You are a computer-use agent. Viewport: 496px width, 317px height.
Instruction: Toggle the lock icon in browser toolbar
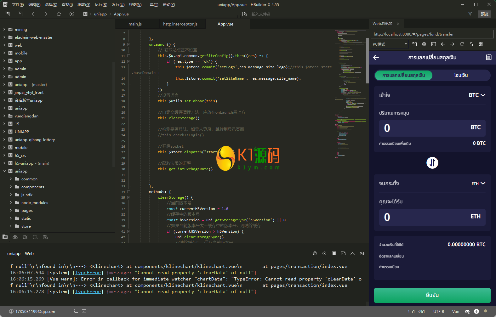pyautogui.click(x=471, y=44)
